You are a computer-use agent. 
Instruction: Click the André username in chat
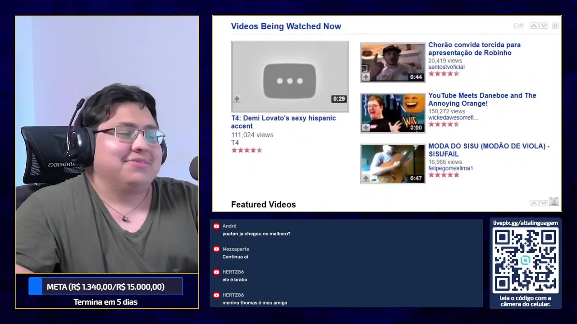tap(229, 226)
